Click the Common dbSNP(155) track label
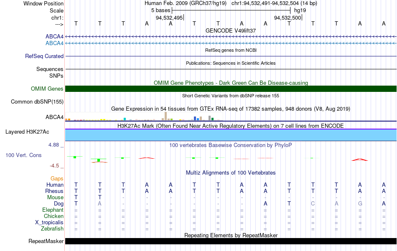The width and height of the screenshot is (397, 251). click(x=37, y=102)
